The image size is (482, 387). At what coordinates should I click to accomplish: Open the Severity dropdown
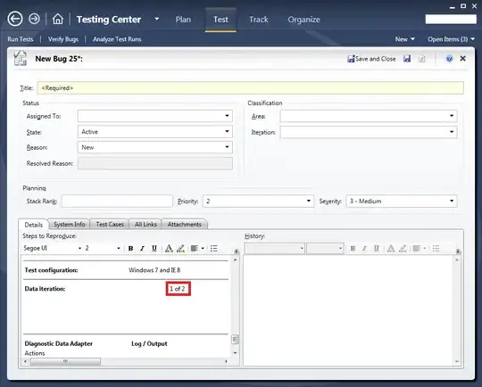tap(452, 201)
